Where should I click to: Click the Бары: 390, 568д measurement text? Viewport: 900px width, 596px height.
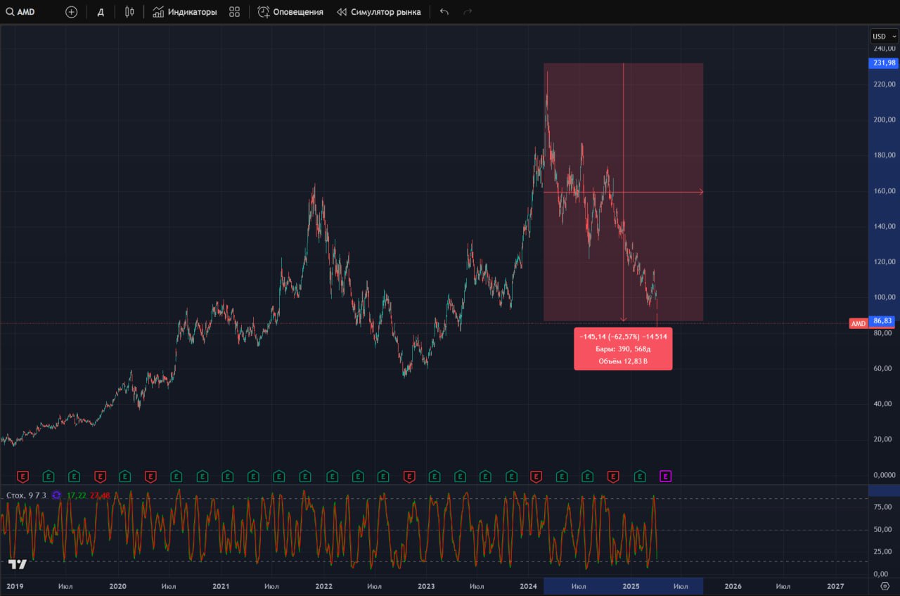pyautogui.click(x=623, y=349)
